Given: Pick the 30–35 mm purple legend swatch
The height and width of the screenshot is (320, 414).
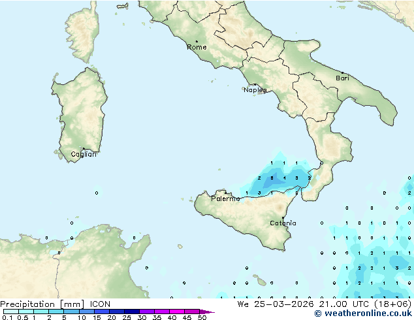Looking at the screenshot, I should pyautogui.click(x=146, y=312).
